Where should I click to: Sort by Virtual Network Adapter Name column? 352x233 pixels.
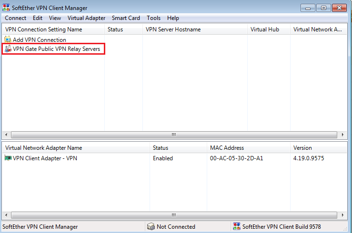[x=76, y=148]
